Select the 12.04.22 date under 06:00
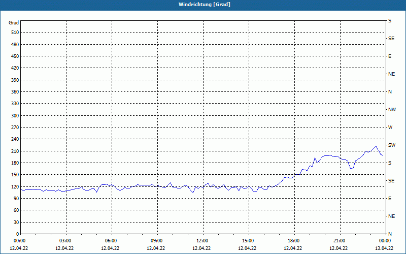This screenshot has height=254, width=406. pyautogui.click(x=110, y=248)
